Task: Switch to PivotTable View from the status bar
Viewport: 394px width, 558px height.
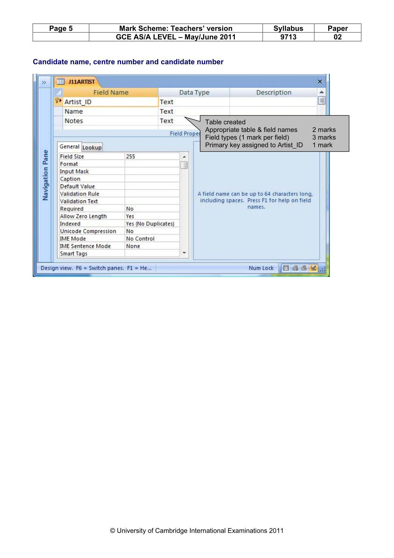Action: click(x=295, y=268)
